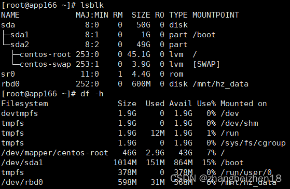Select /mnt/hz_data in lsblk output
This screenshot has height=189, width=290.
point(220,84)
